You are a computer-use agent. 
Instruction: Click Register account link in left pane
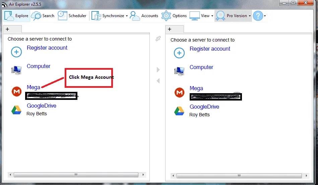pyautogui.click(x=47, y=48)
